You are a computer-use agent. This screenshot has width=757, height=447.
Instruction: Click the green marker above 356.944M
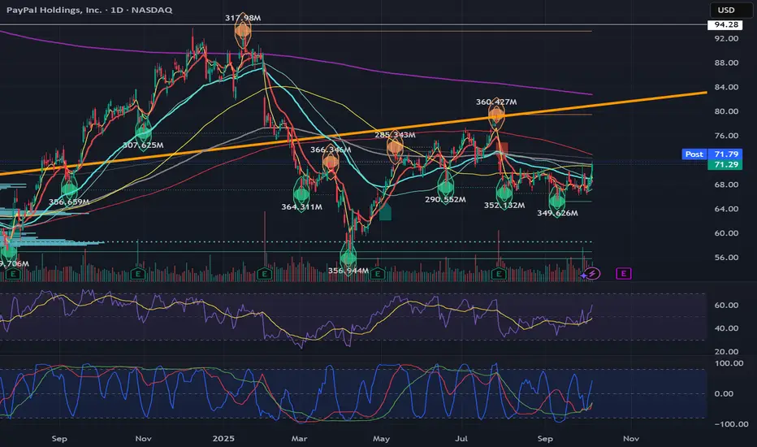point(348,258)
